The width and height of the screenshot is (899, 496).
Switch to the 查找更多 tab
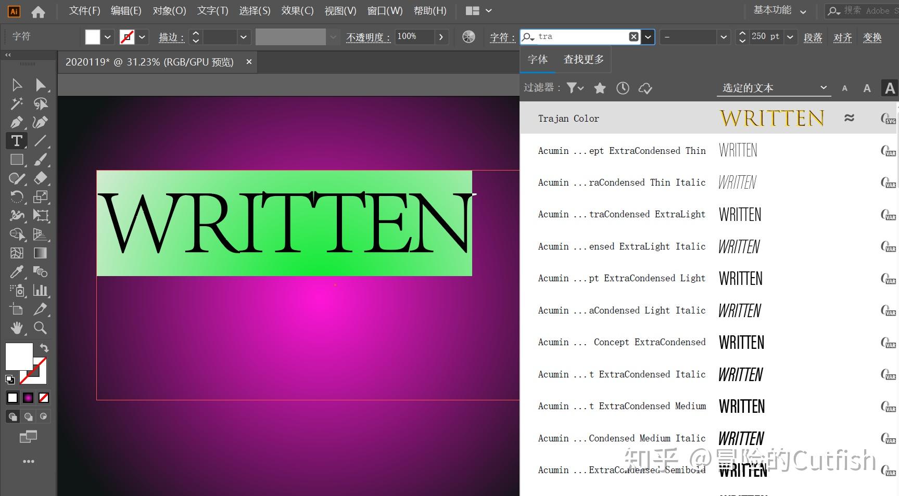click(x=583, y=59)
